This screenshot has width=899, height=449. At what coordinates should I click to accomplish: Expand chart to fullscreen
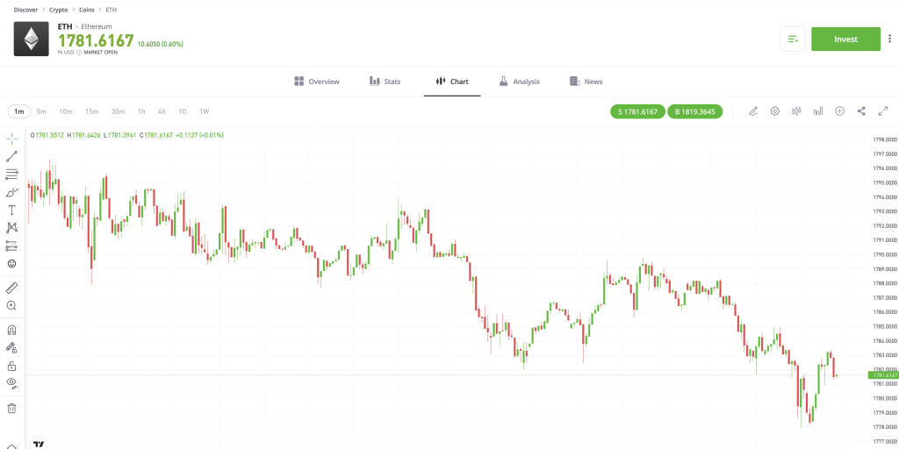pos(882,111)
